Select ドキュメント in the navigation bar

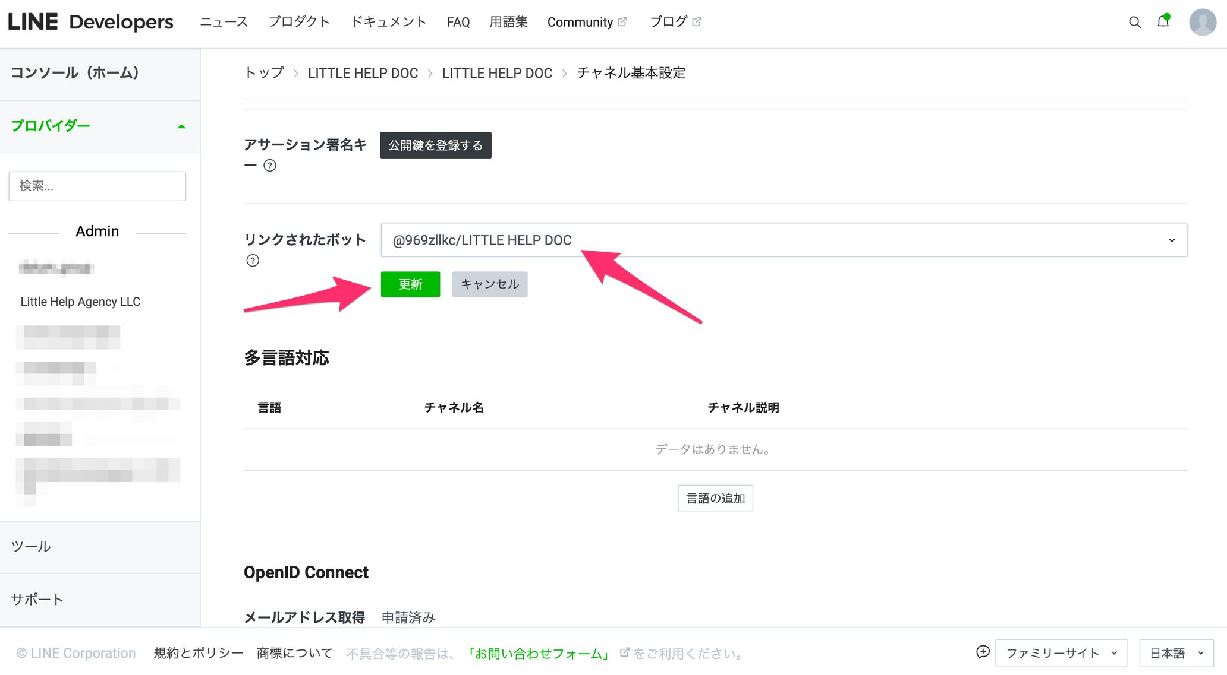tap(388, 21)
